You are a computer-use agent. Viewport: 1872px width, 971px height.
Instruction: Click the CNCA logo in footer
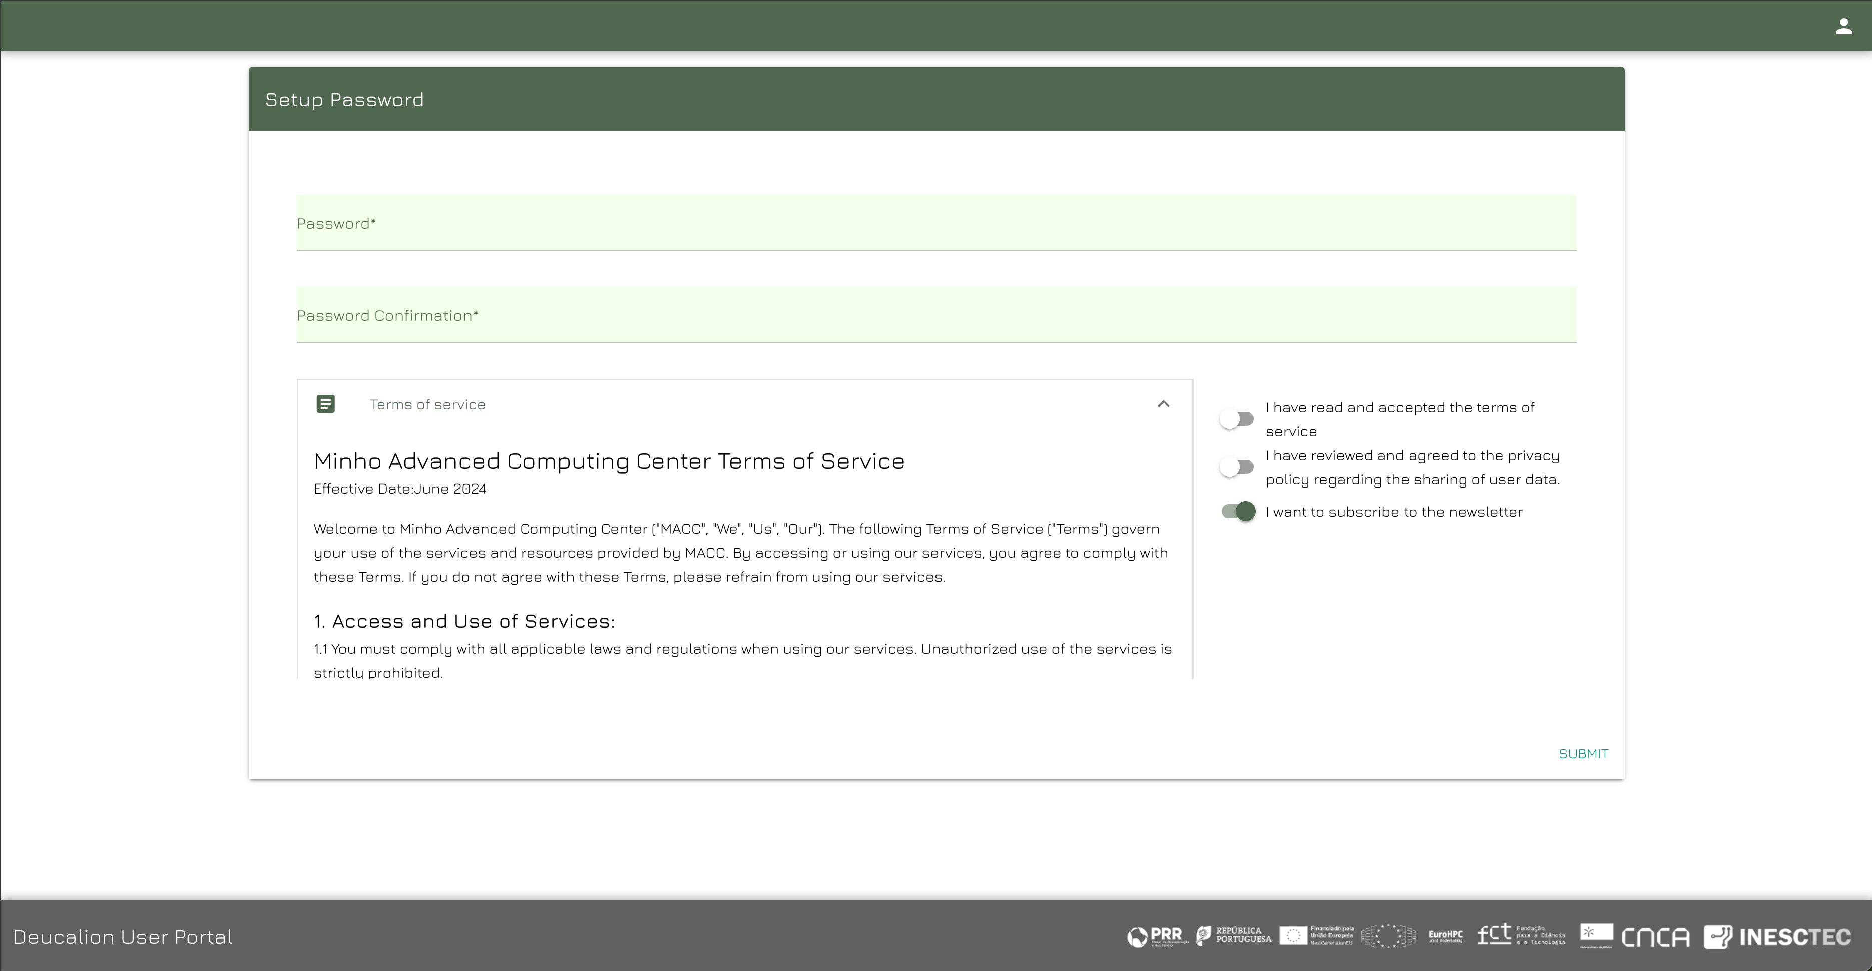(x=1655, y=937)
